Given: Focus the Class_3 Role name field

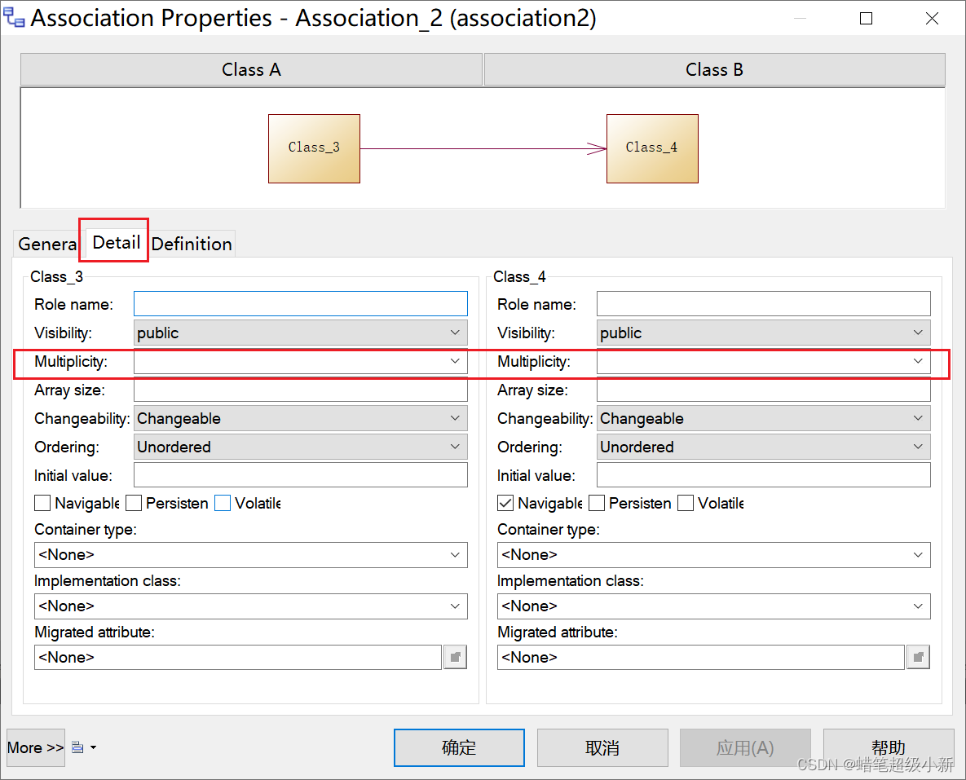Looking at the screenshot, I should point(301,304).
